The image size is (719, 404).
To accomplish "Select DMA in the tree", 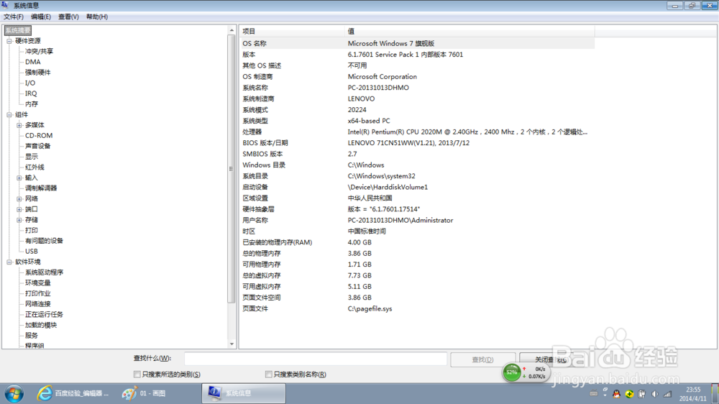I will pyautogui.click(x=32, y=62).
